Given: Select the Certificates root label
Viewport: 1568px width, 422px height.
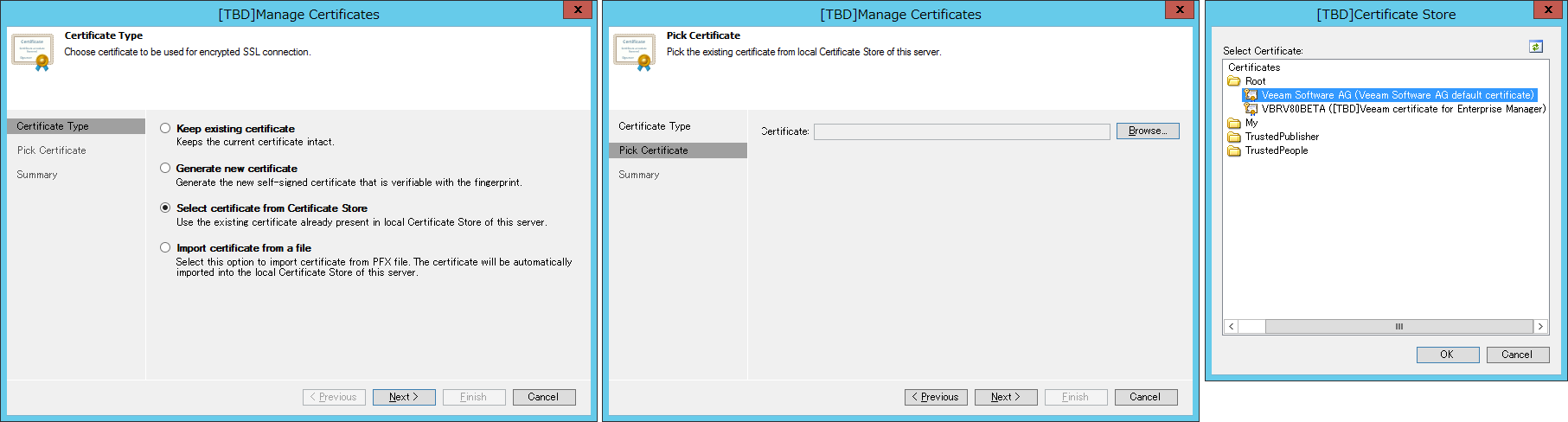Looking at the screenshot, I should point(1254,67).
